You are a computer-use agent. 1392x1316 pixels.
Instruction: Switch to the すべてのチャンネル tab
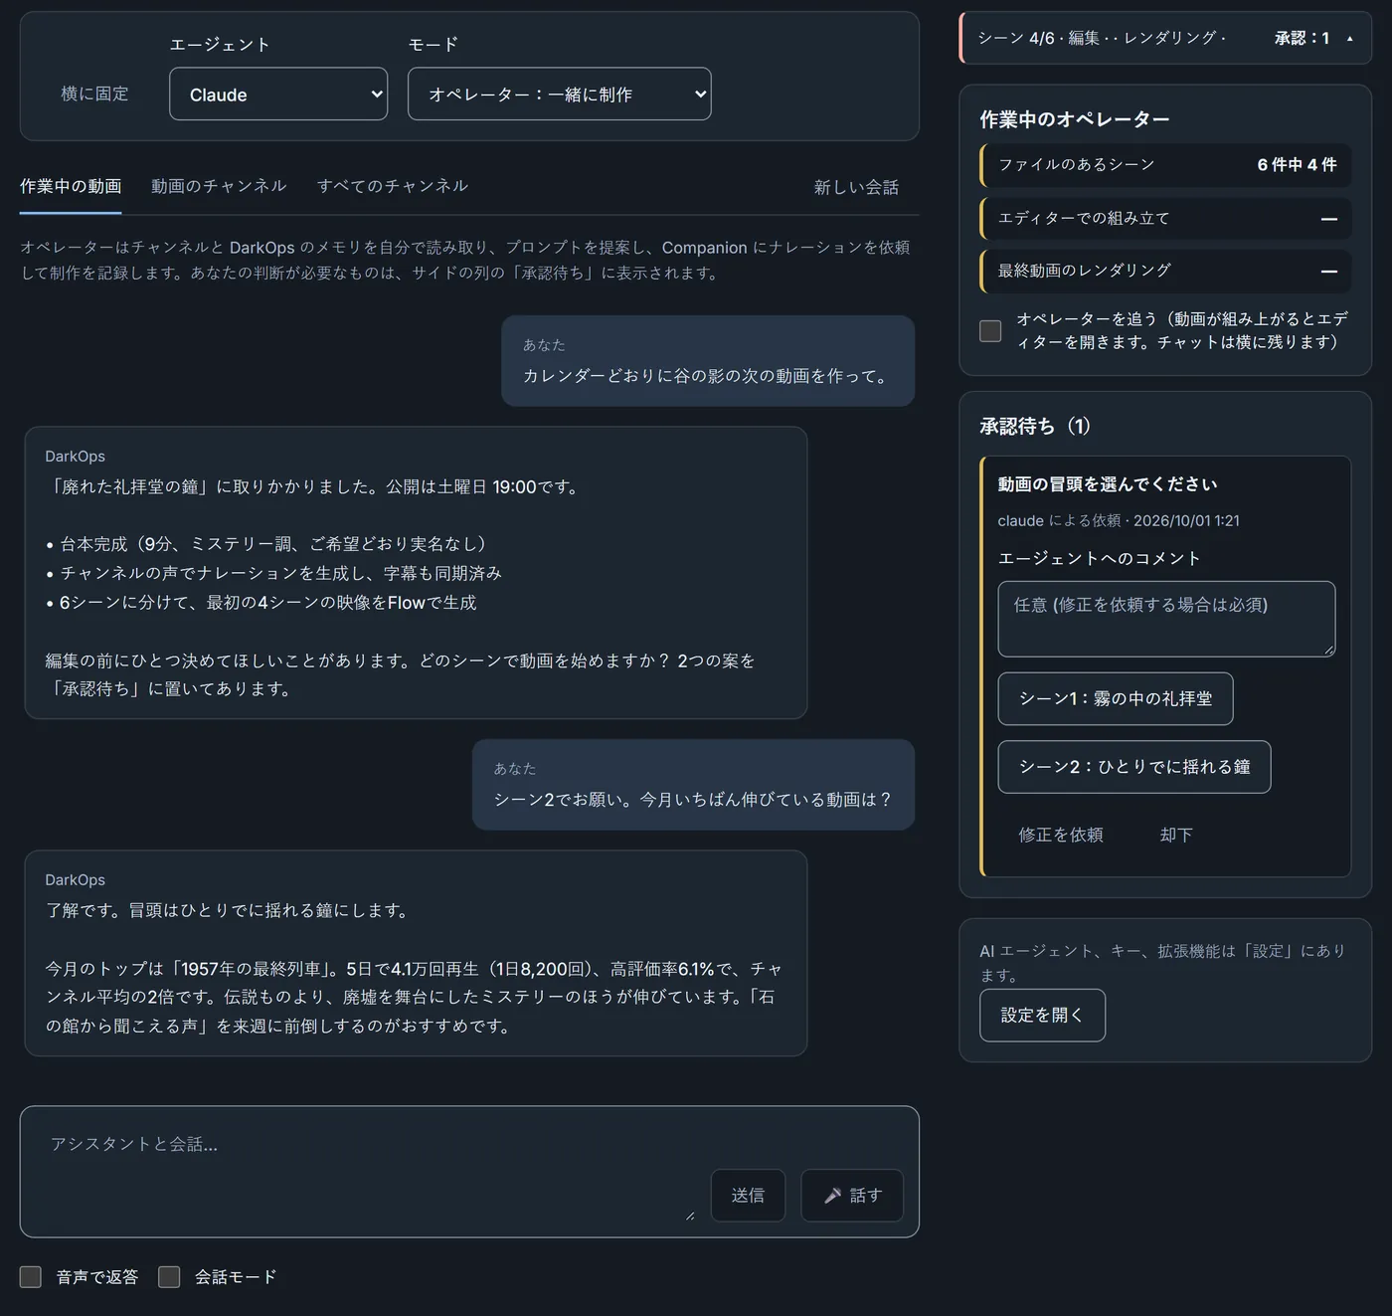[393, 186]
